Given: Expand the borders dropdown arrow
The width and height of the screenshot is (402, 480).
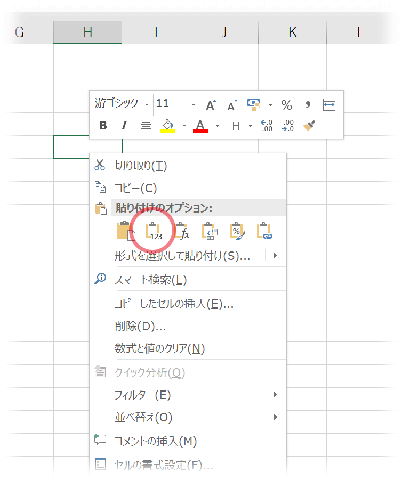Looking at the screenshot, I should [251, 126].
